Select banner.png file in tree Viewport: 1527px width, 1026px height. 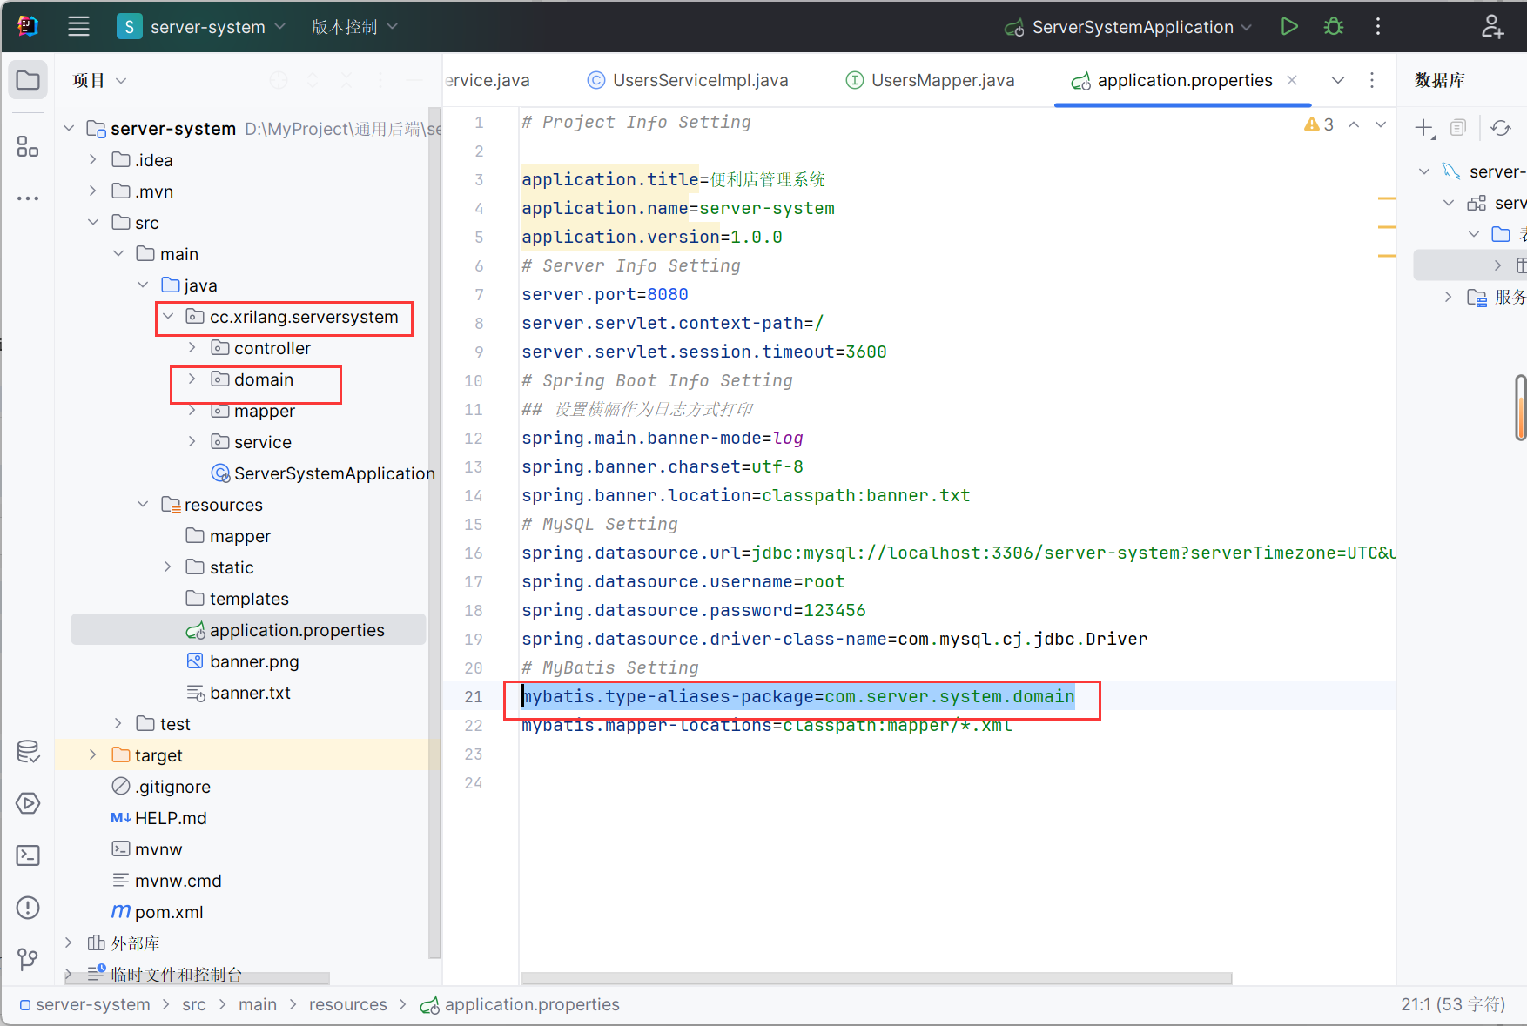(243, 661)
